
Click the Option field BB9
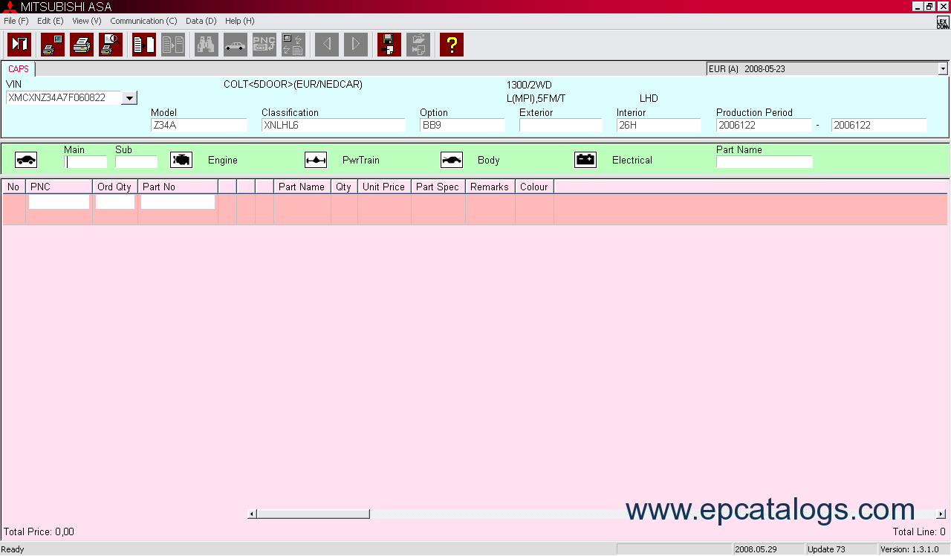tap(462, 126)
